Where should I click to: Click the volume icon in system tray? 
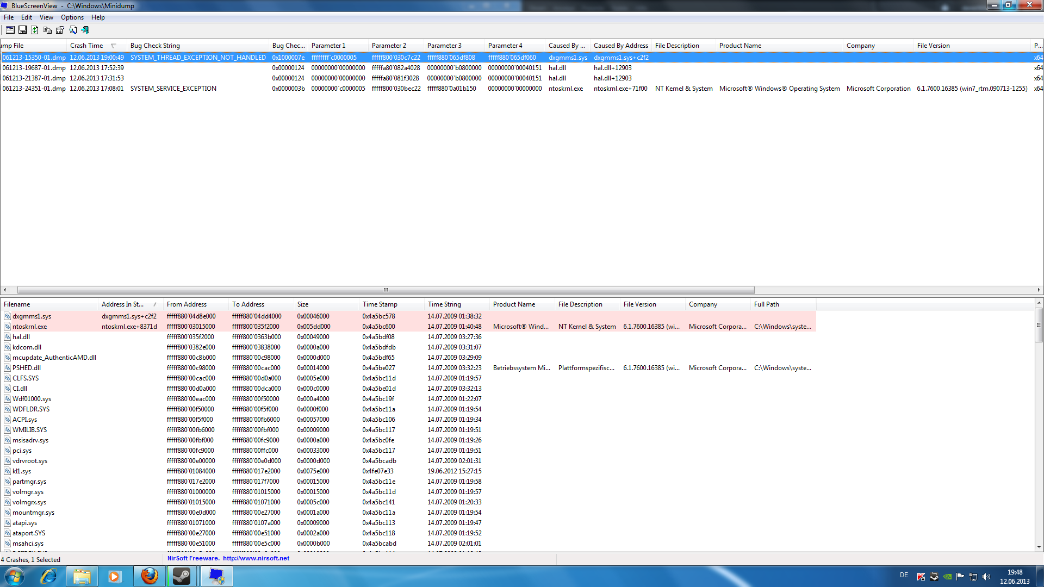(986, 577)
